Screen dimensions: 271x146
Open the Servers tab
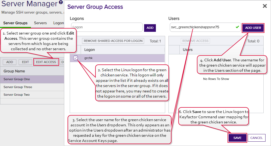coord(40,23)
